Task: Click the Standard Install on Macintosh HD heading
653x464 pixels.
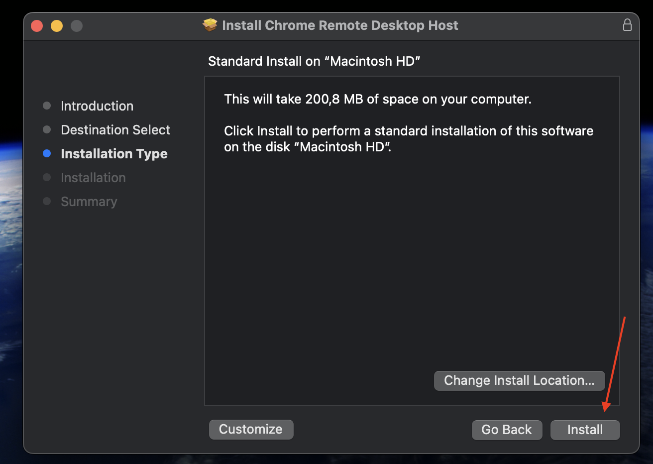Action: [x=314, y=61]
